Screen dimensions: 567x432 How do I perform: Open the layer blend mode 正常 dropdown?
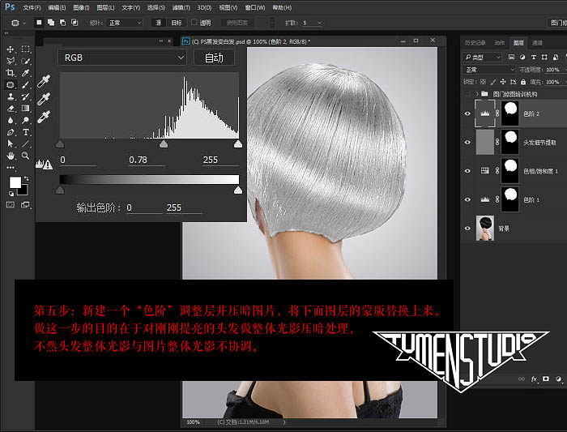click(x=488, y=70)
